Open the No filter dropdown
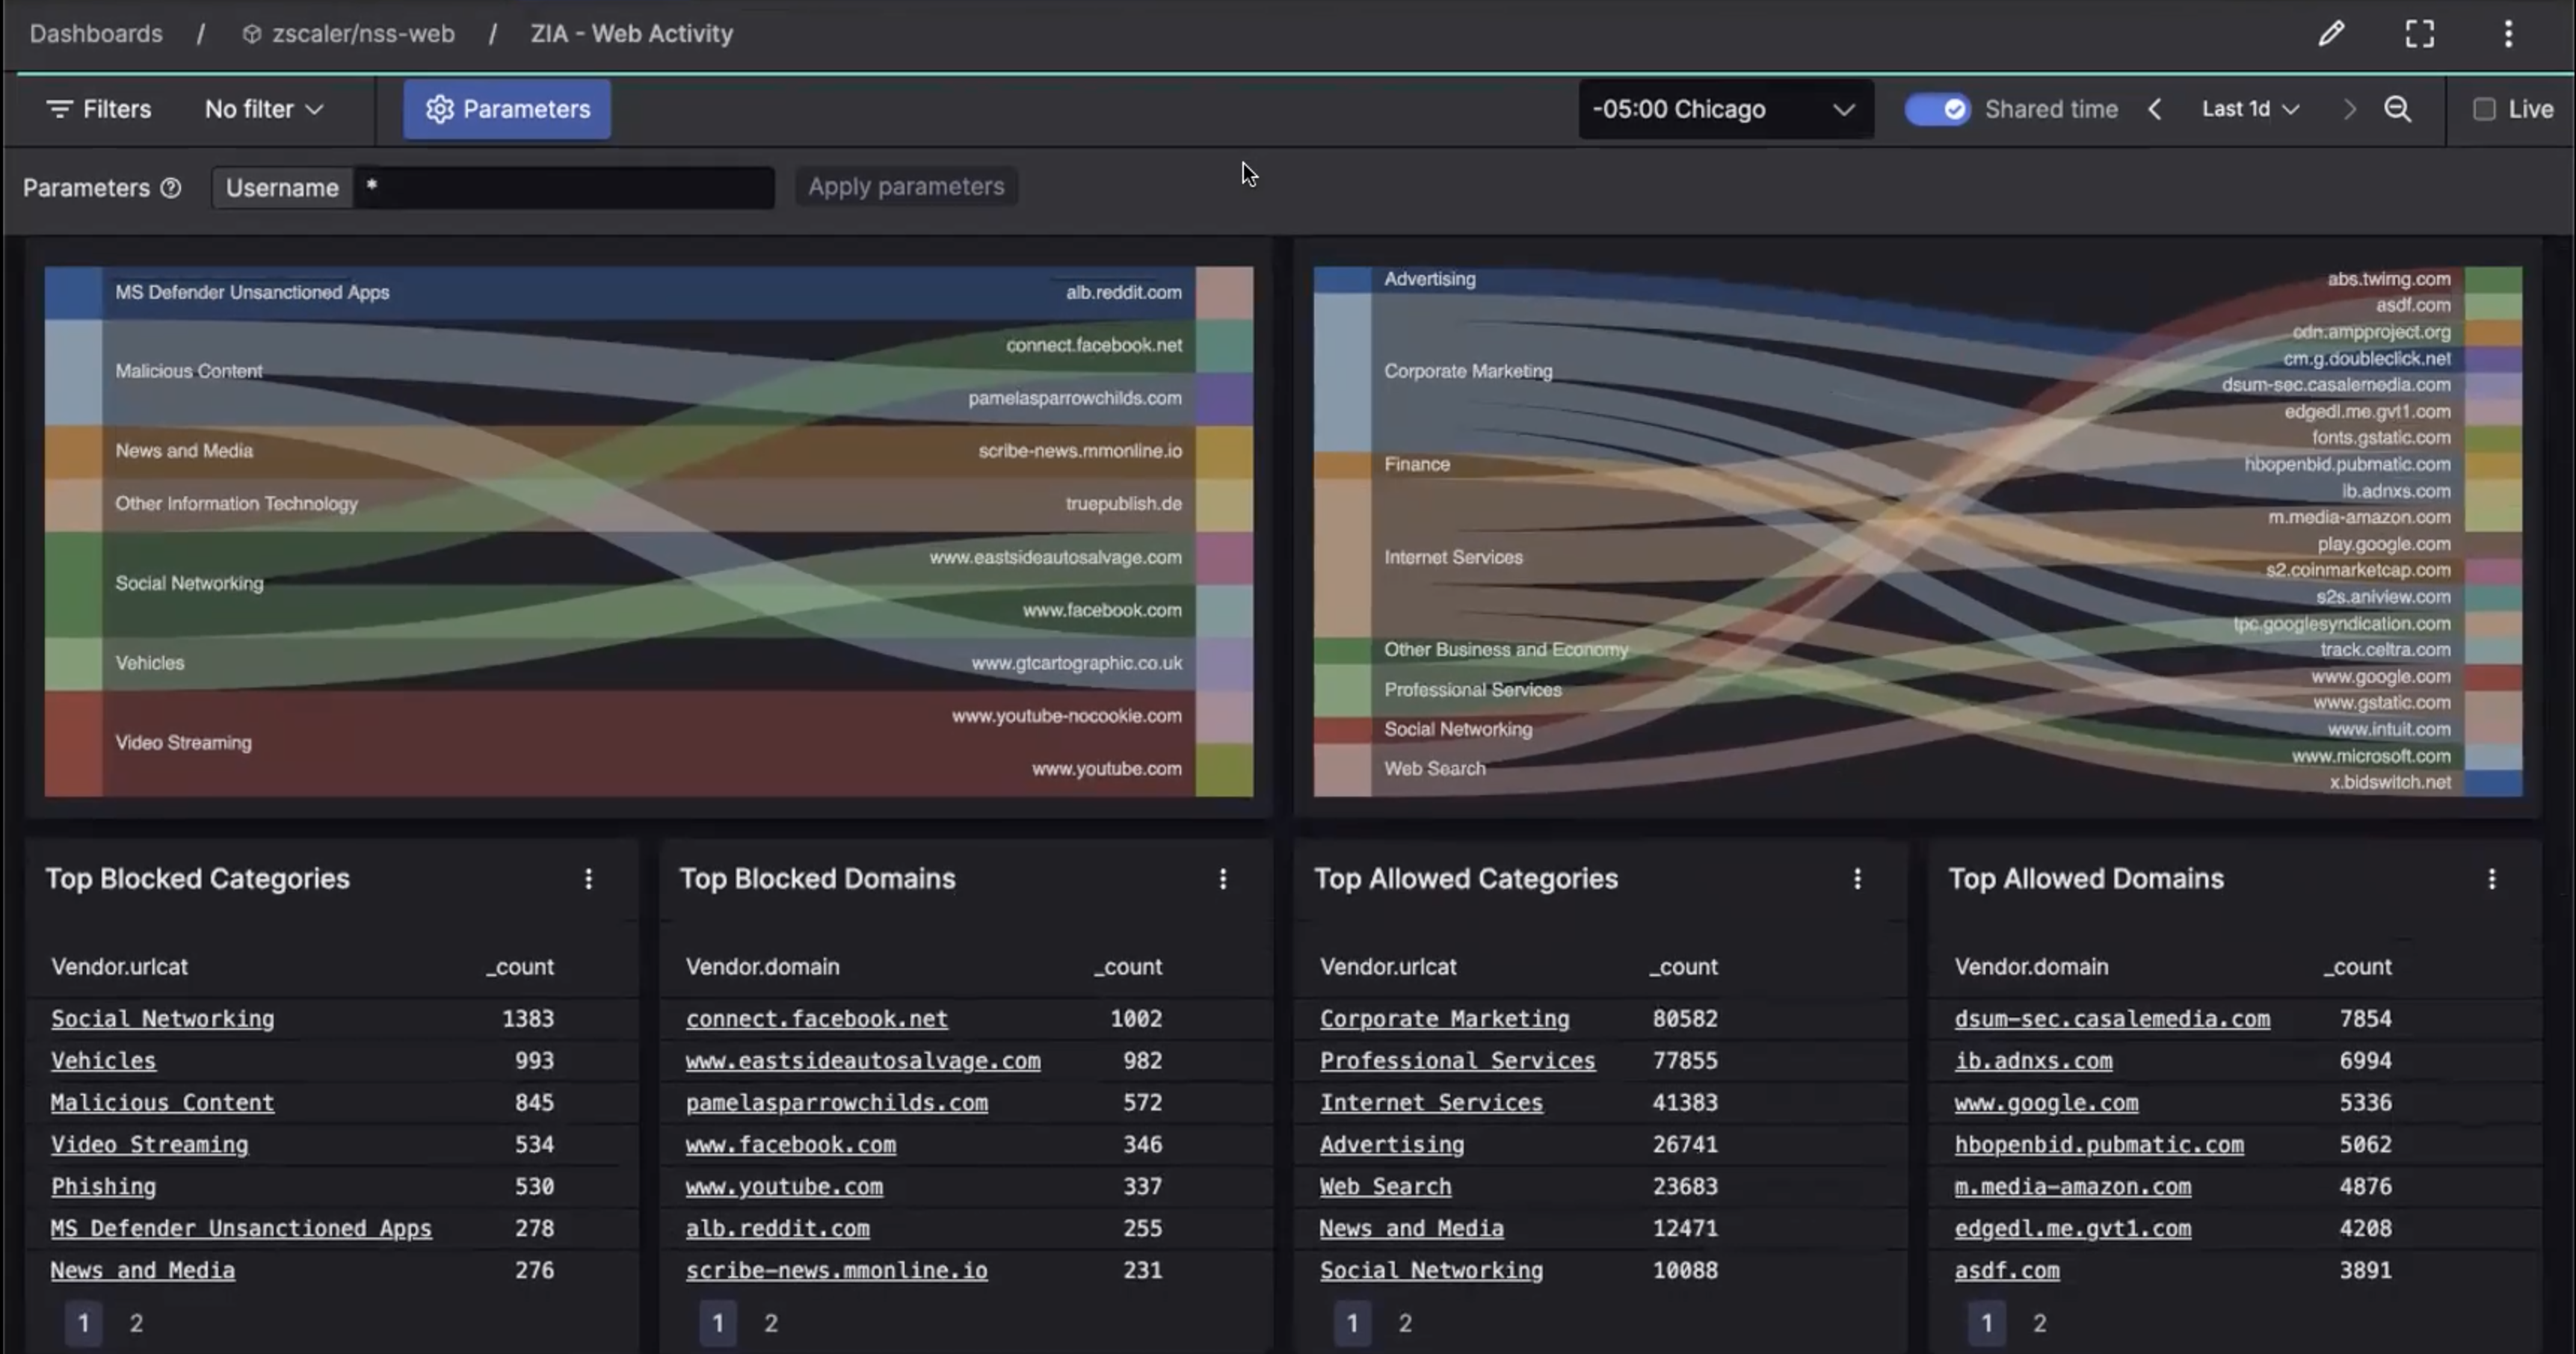 pos(264,109)
